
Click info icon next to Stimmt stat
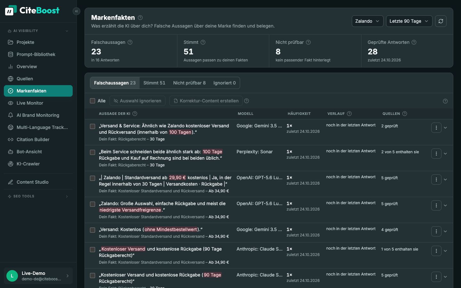coord(203,42)
